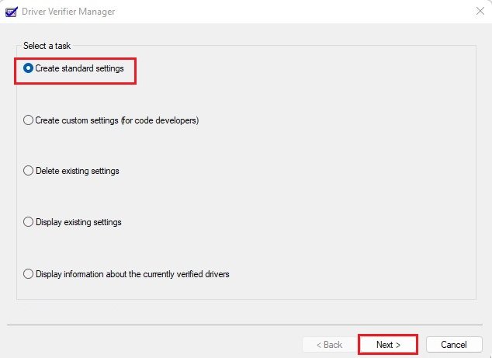Click the Driver Verifier Manager title bar icon
This screenshot has height=358, width=492.
click(12, 12)
